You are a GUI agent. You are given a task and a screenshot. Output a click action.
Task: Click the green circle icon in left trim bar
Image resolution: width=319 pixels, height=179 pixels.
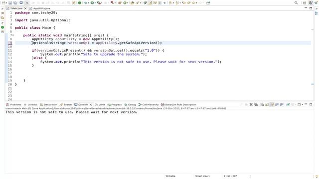pyautogui.click(x=2, y=27)
